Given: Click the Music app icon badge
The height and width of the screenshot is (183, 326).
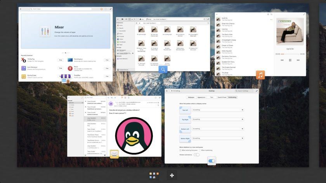Looking at the screenshot, I should coord(260,75).
